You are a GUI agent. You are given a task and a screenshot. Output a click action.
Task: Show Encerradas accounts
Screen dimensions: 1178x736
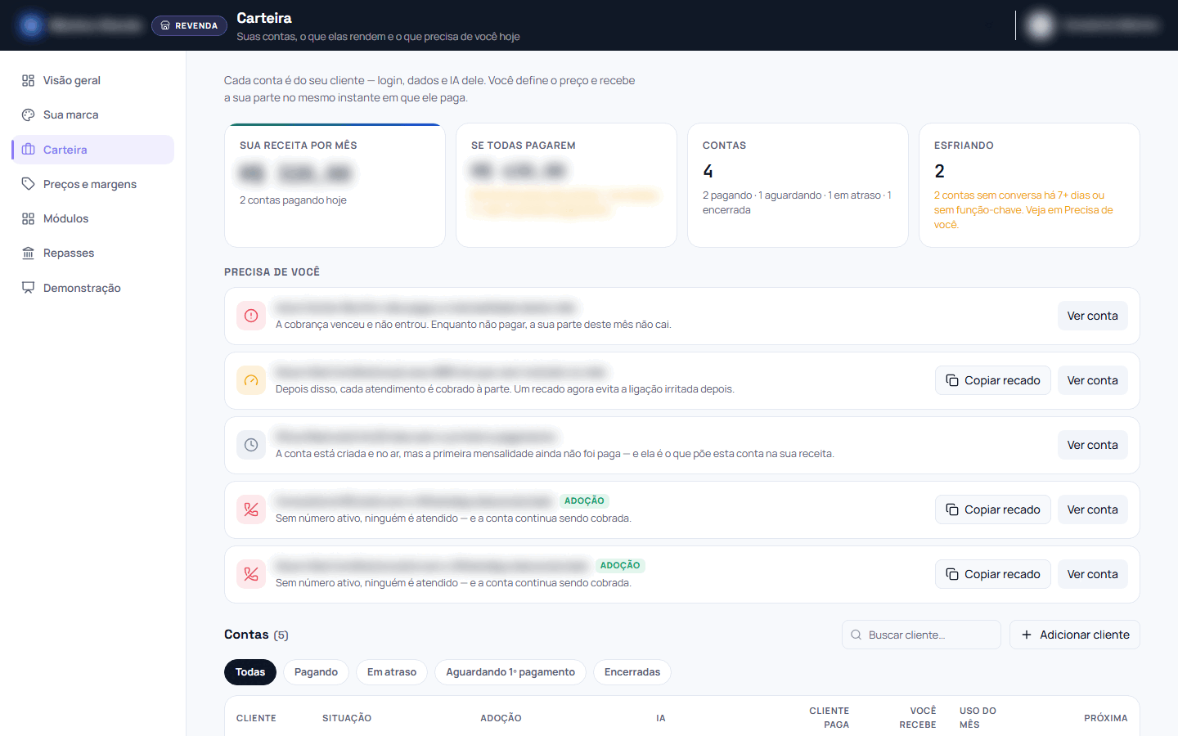632,672
